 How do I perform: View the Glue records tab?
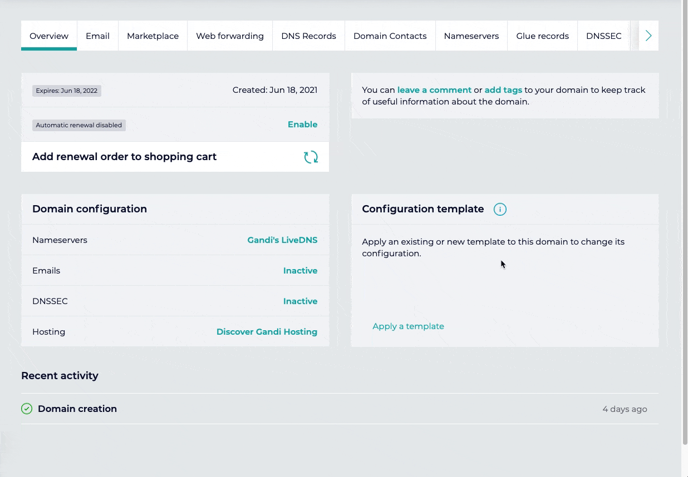click(542, 36)
